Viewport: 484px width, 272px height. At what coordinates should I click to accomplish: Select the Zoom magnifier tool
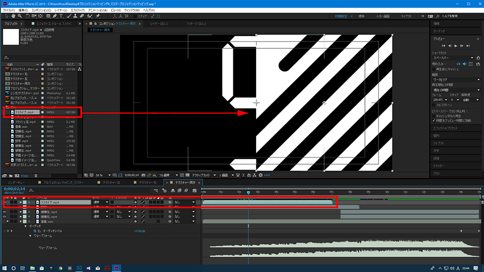19,16
